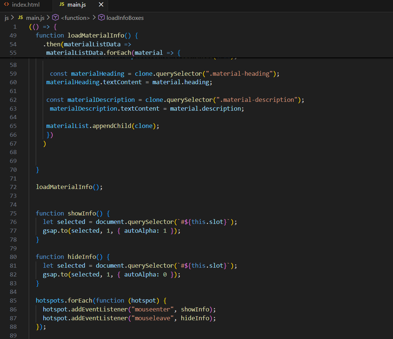Click the JS icon on main.js tab

coord(62,4)
